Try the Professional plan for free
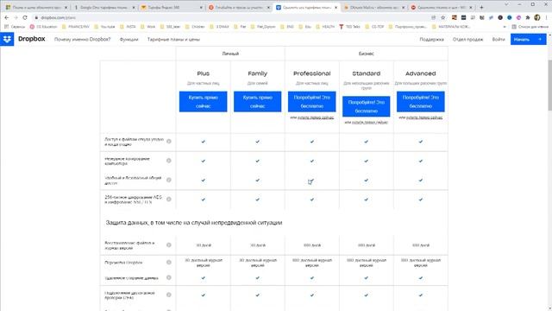 coord(312,102)
